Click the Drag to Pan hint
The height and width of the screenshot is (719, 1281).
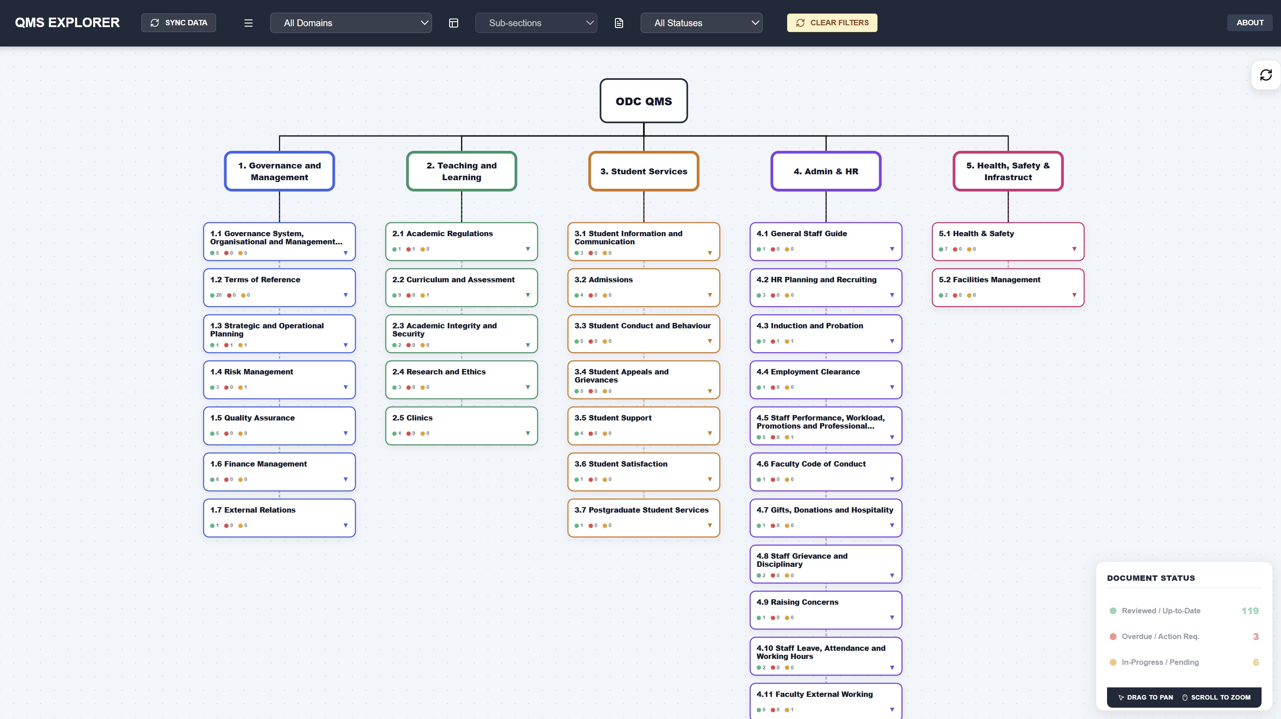[x=1145, y=697]
